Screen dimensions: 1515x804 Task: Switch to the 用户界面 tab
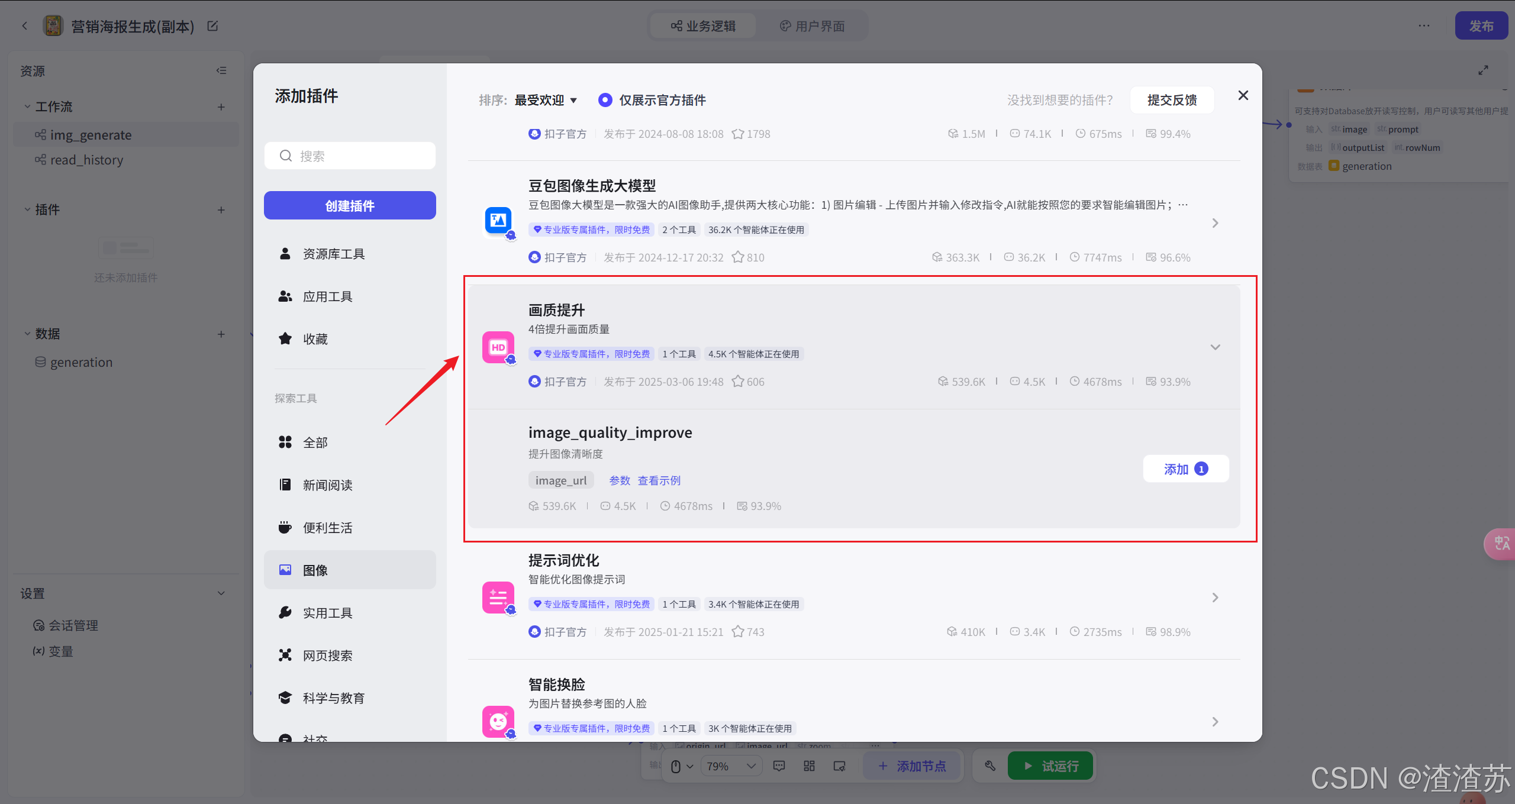tap(812, 26)
